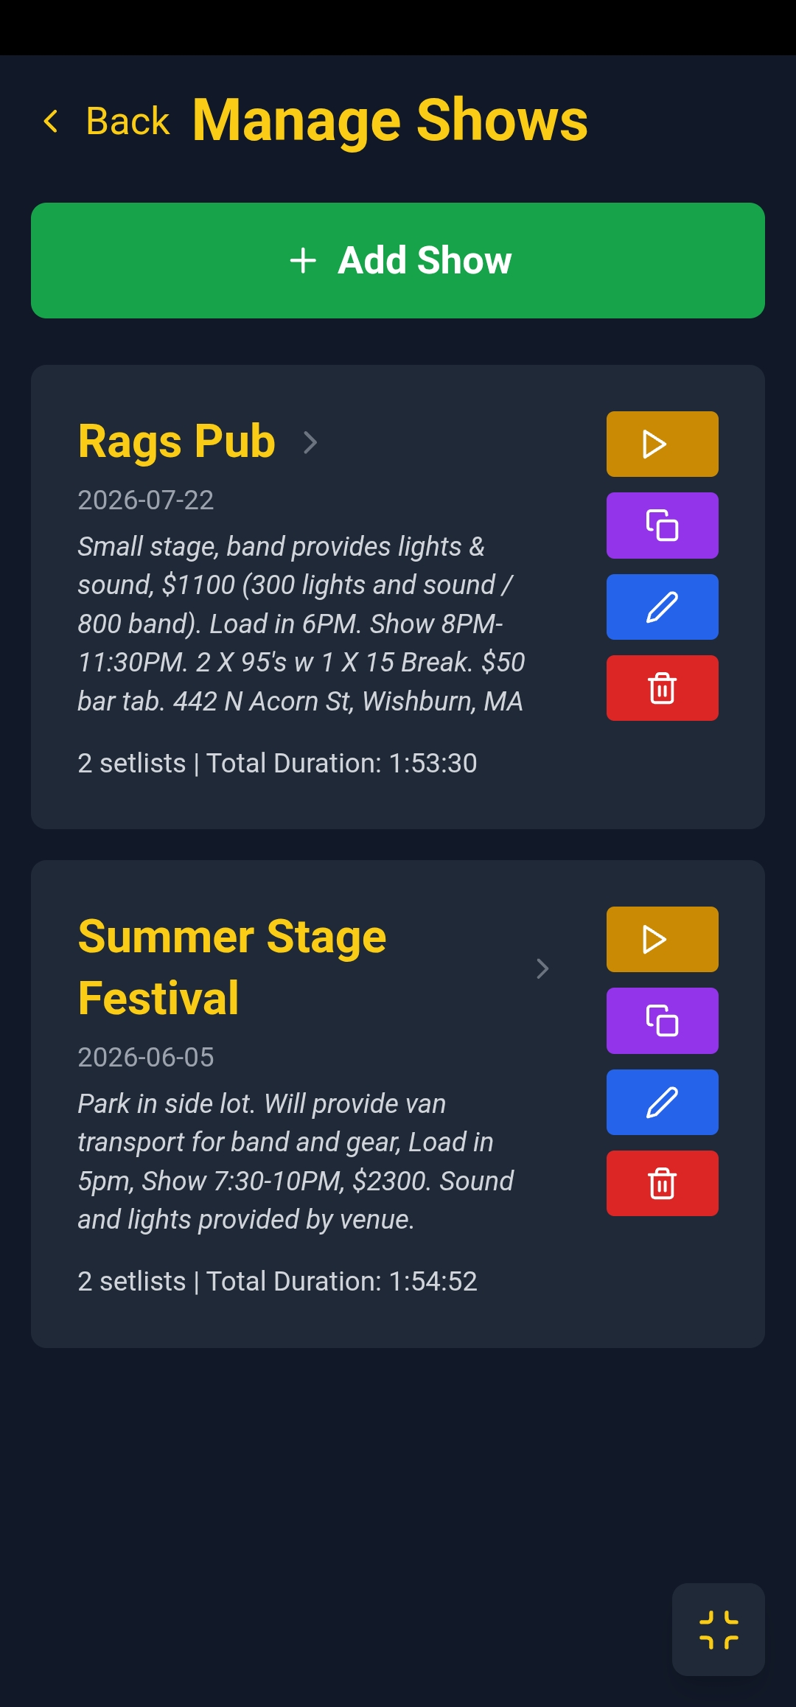796x1707 pixels.
Task: Click the back arrow chevron
Action: [x=51, y=120]
